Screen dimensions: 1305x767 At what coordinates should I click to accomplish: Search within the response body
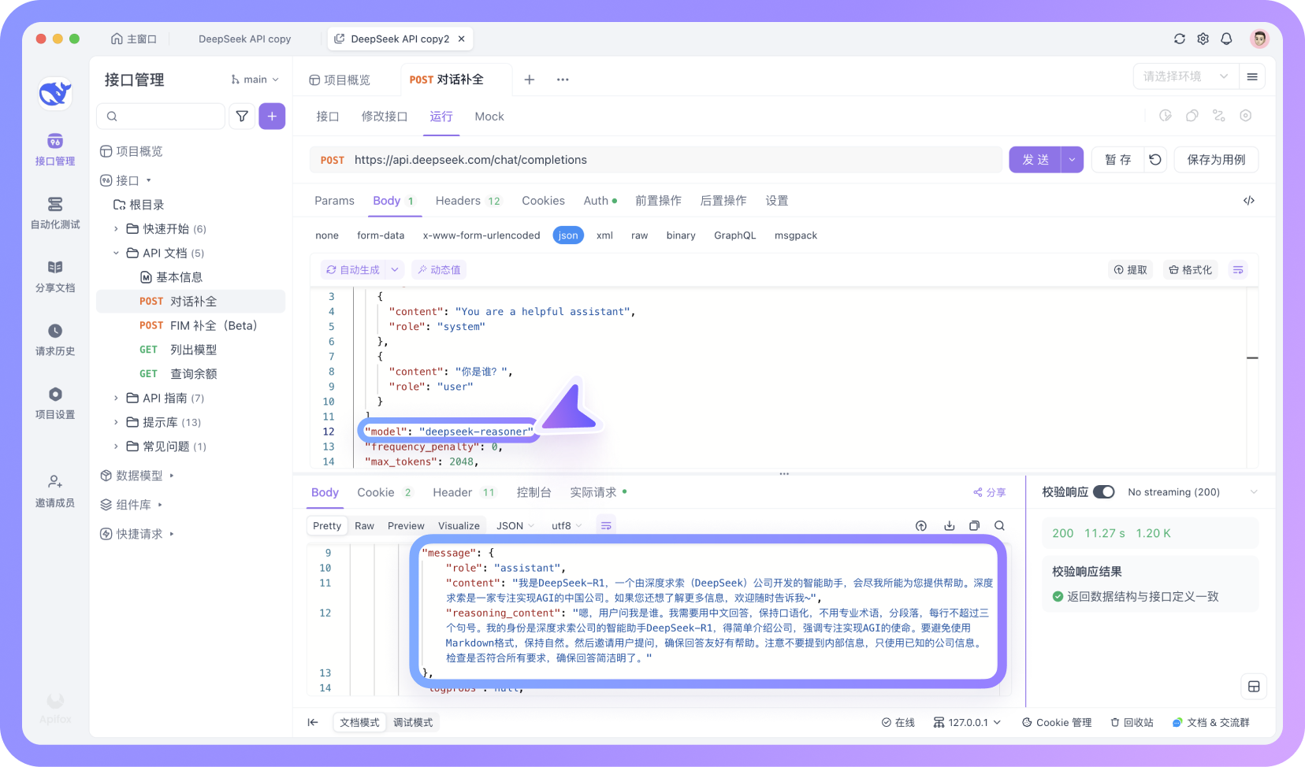tap(1000, 526)
